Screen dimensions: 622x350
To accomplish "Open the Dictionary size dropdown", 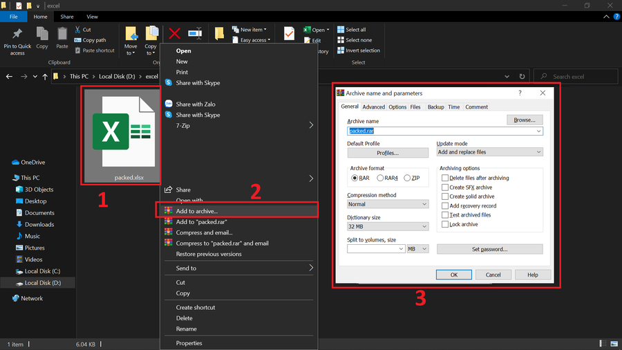I will [x=388, y=226].
